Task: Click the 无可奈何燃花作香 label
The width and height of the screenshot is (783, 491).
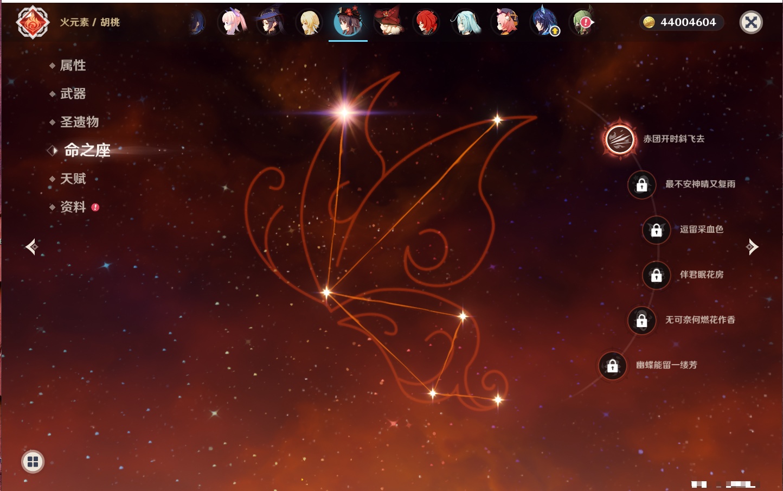Action: [700, 320]
